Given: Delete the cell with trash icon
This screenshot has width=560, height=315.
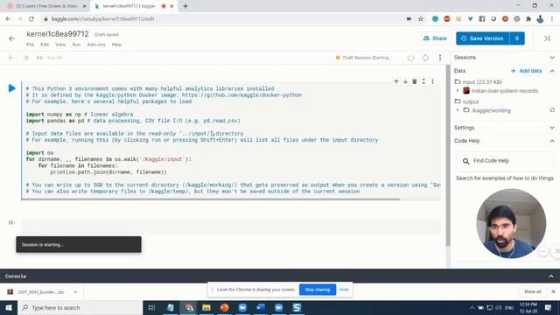Looking at the screenshot, I should pyautogui.click(x=414, y=81).
